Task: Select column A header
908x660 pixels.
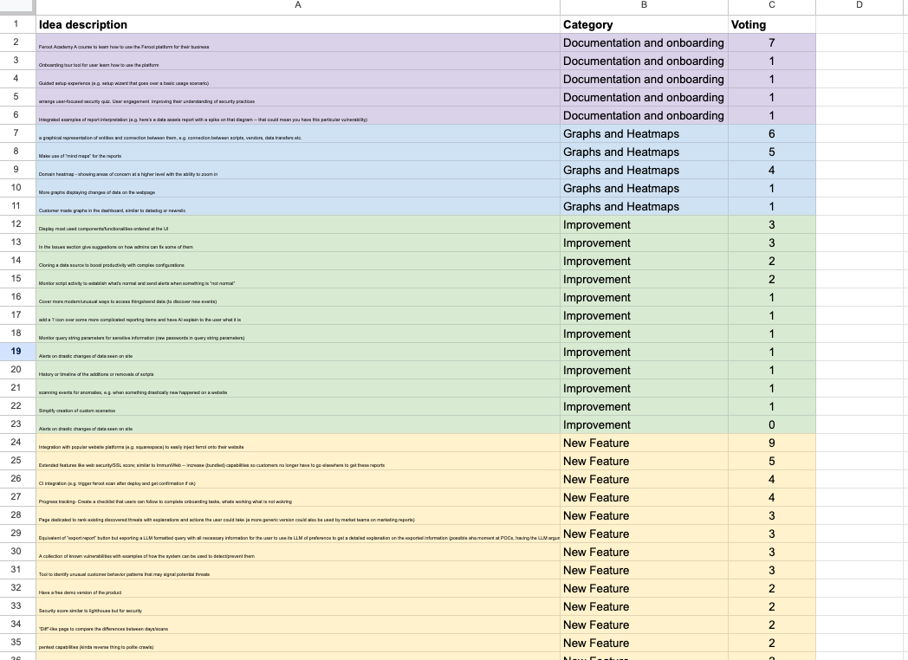Action: click(x=298, y=6)
